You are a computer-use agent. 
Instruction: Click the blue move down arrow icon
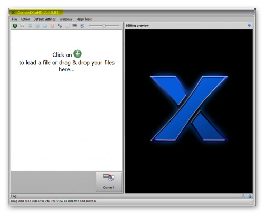(x=37, y=26)
